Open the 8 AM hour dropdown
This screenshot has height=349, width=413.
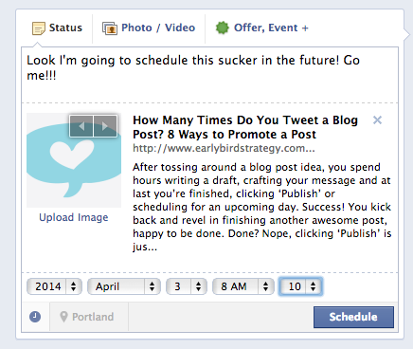pyautogui.click(x=243, y=286)
